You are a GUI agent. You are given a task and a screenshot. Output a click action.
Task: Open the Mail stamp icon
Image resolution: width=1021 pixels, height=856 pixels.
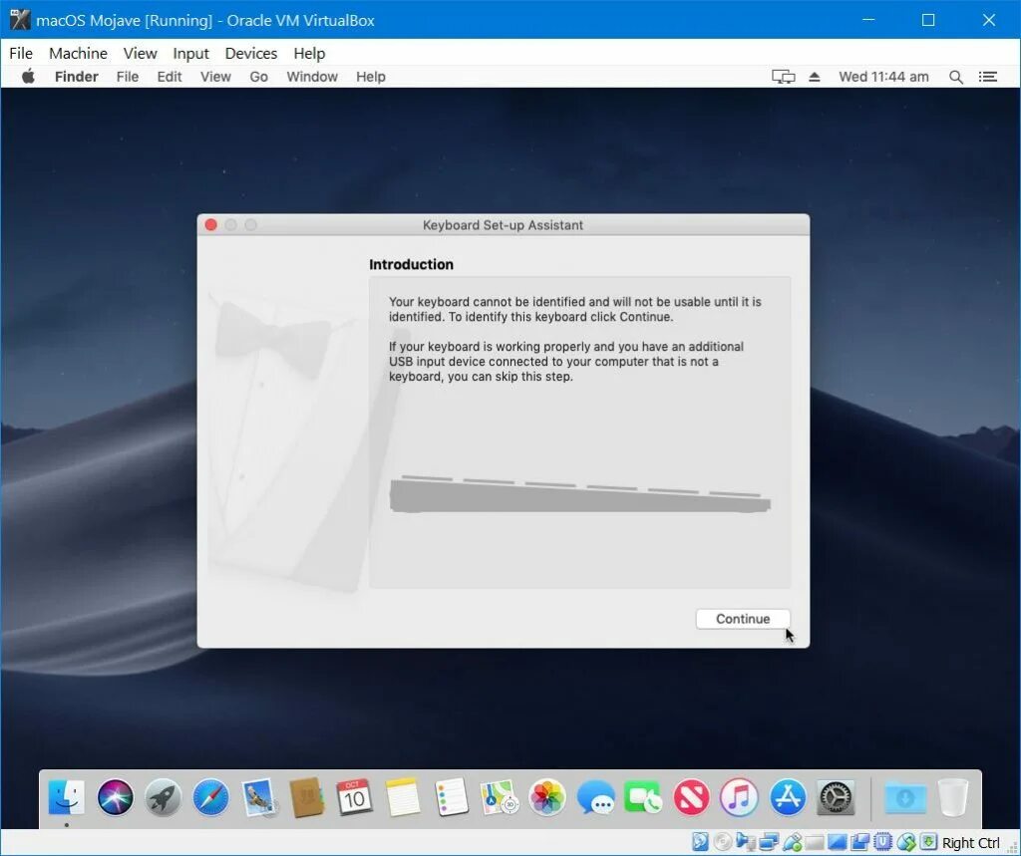pyautogui.click(x=259, y=798)
